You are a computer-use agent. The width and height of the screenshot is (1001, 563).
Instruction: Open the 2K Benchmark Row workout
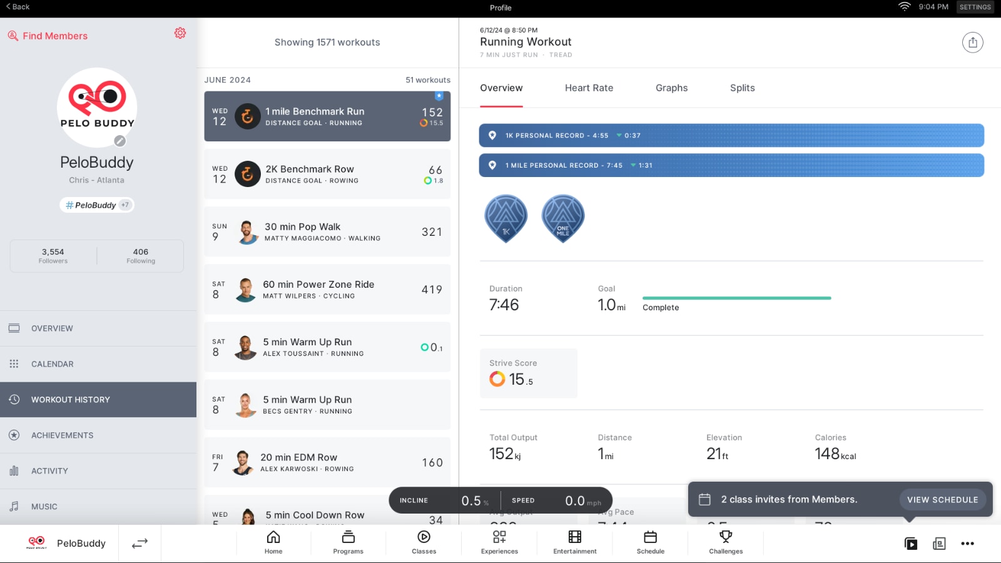(x=327, y=174)
